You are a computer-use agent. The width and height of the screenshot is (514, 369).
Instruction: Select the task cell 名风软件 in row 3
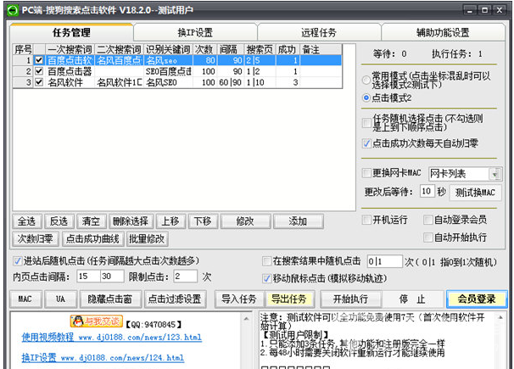[x=70, y=82]
